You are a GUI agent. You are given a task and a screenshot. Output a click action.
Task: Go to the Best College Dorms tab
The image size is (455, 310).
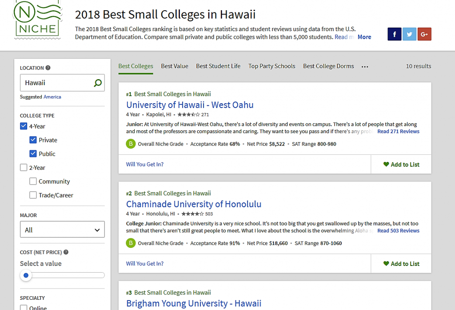(x=328, y=66)
